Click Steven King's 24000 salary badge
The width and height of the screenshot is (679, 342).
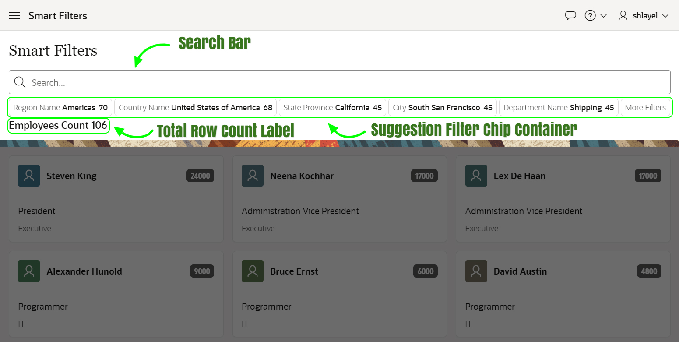click(x=200, y=176)
